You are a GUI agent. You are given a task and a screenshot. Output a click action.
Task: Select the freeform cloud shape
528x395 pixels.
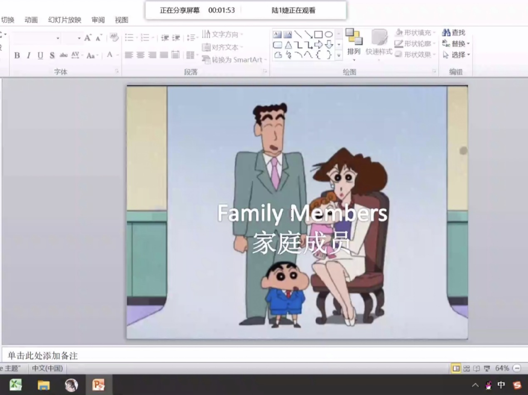pos(278,55)
